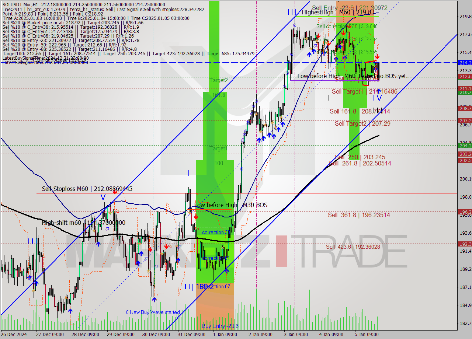The image size is (472, 339).
Task: Click the 217.6 price scale value
Action: click(465, 34)
